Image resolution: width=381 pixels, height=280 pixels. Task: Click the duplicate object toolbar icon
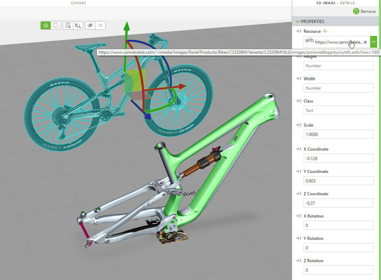[x=56, y=25]
